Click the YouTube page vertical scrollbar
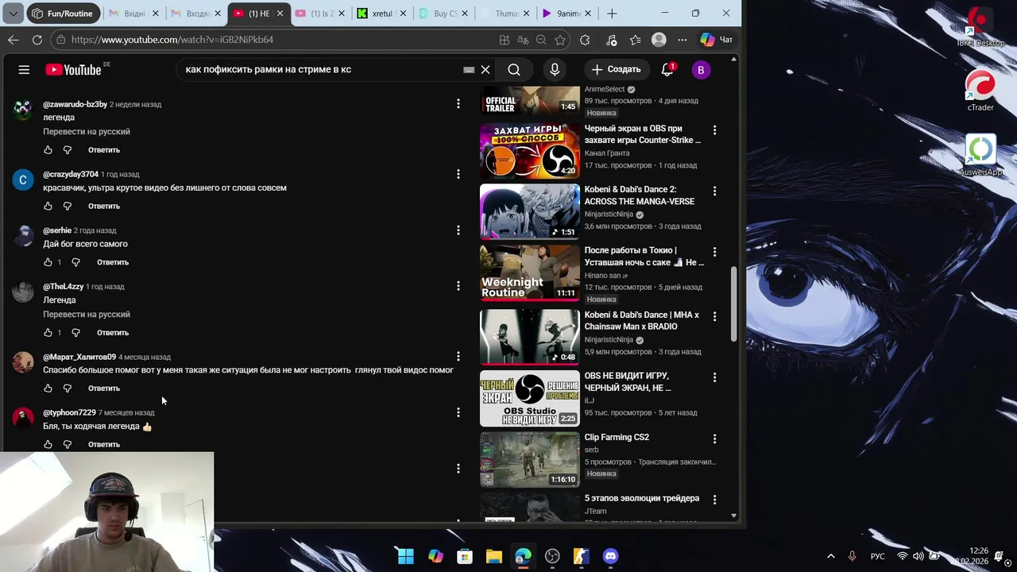This screenshot has height=572, width=1017. pyautogui.click(x=733, y=304)
